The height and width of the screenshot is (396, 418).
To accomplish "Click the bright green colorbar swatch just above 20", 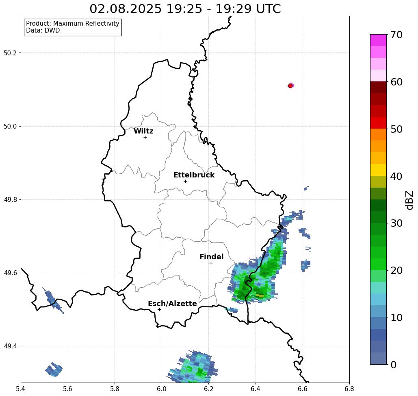I will tap(378, 264).
